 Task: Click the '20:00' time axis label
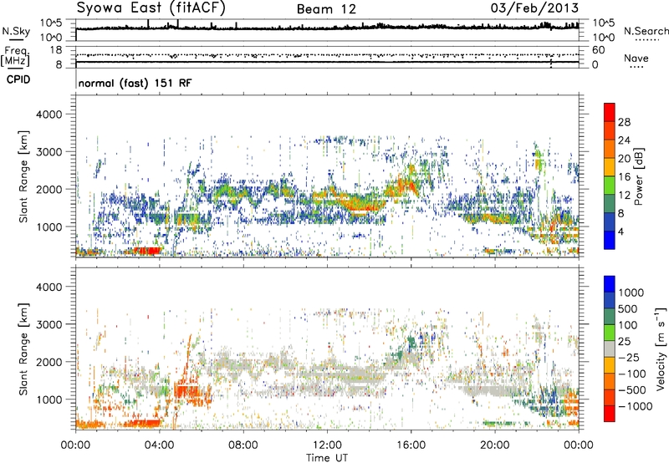pos(494,445)
